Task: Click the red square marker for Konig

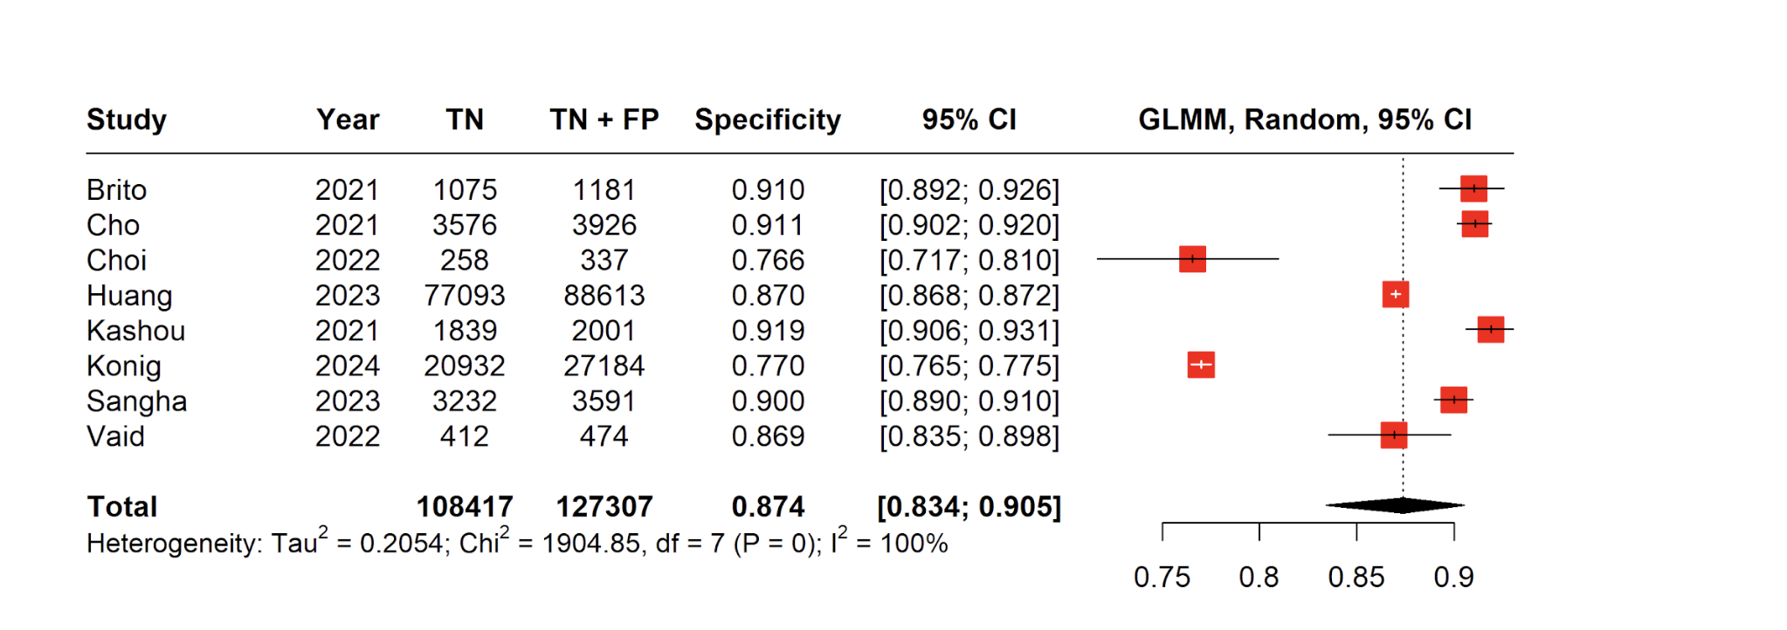Action: click(x=1201, y=365)
